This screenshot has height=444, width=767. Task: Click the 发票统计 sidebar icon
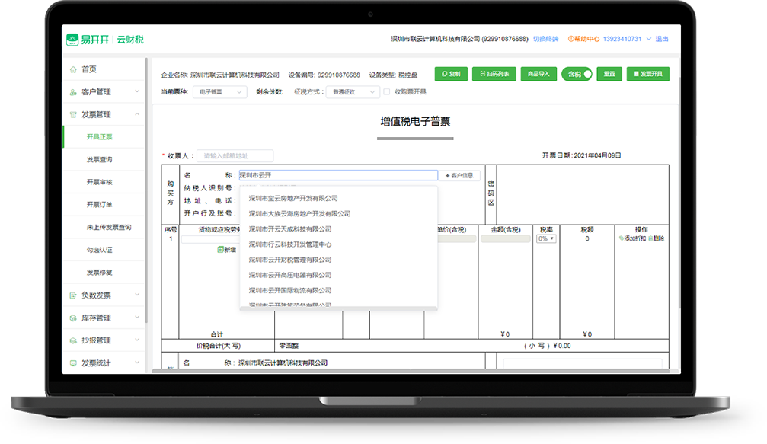73,363
